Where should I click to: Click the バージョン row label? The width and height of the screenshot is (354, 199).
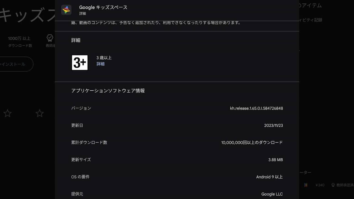point(81,108)
